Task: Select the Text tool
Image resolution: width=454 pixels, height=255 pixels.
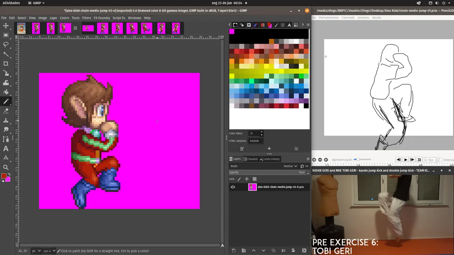Action: [x=6, y=149]
